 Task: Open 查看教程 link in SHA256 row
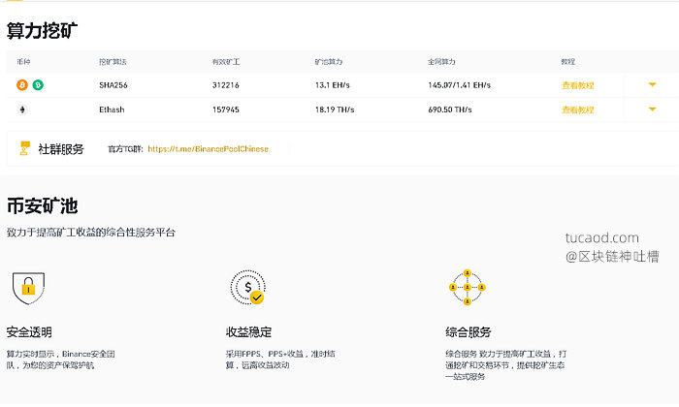pos(578,85)
